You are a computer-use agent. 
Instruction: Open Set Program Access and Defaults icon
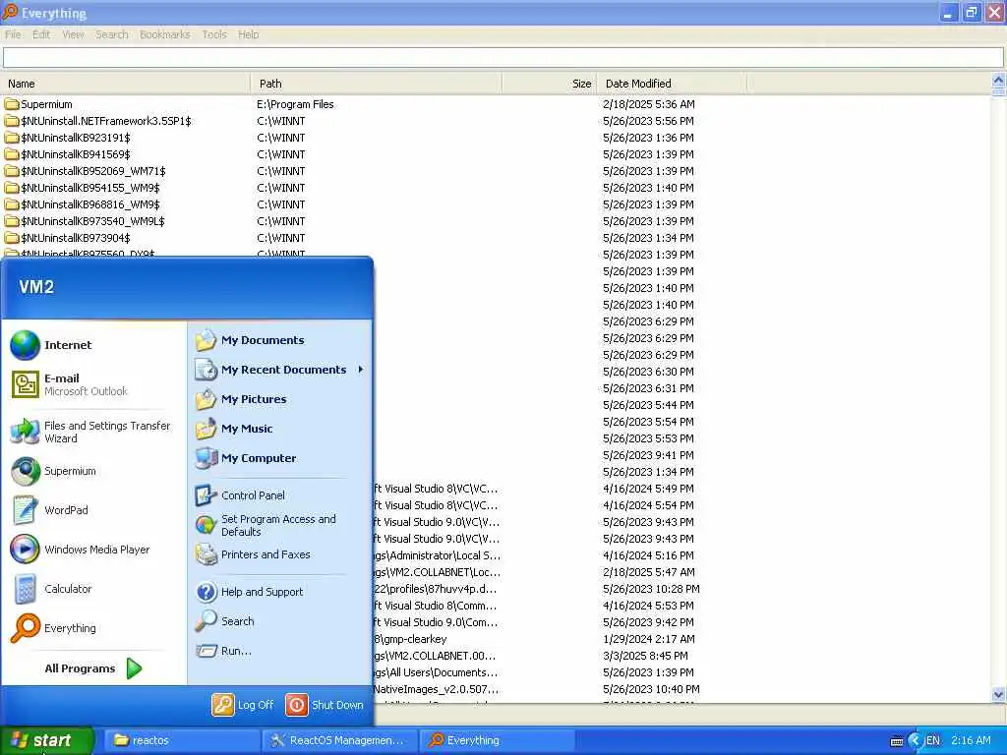pyautogui.click(x=206, y=525)
